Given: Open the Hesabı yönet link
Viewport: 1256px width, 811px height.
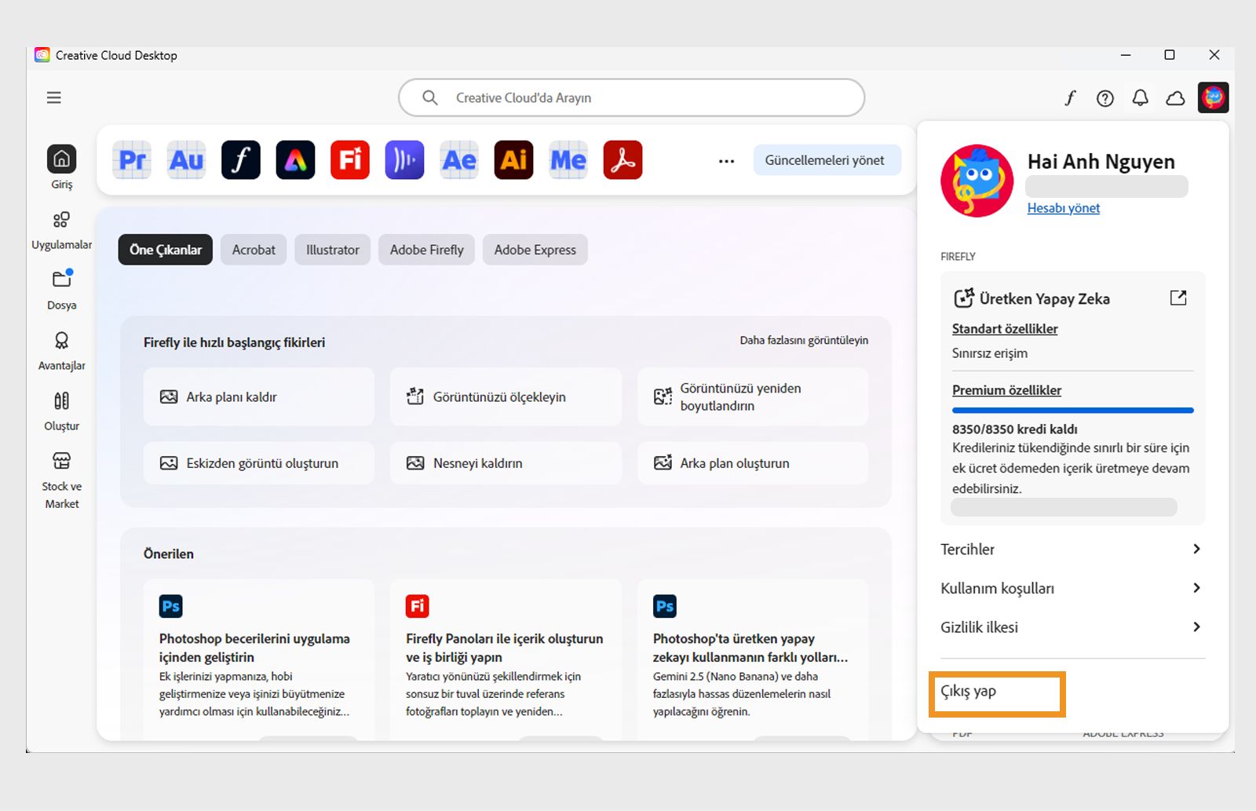Looking at the screenshot, I should click(x=1064, y=208).
